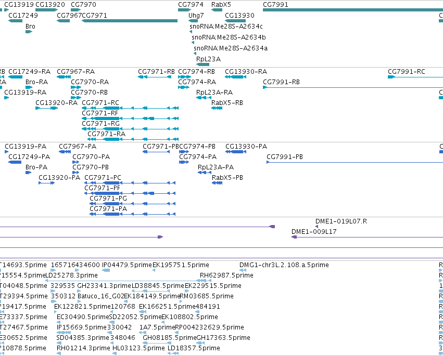This screenshot has width=443, height=356.
Task: Click EST DMG1-chr3L.2.108.a.5prime
Action: click(284, 265)
